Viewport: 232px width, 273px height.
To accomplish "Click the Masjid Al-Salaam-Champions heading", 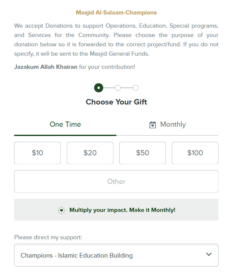I will (x=116, y=13).
